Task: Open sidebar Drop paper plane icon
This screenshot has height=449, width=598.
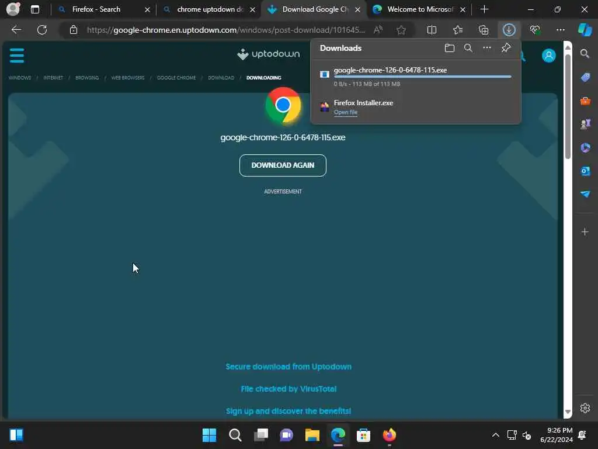Action: tap(585, 194)
